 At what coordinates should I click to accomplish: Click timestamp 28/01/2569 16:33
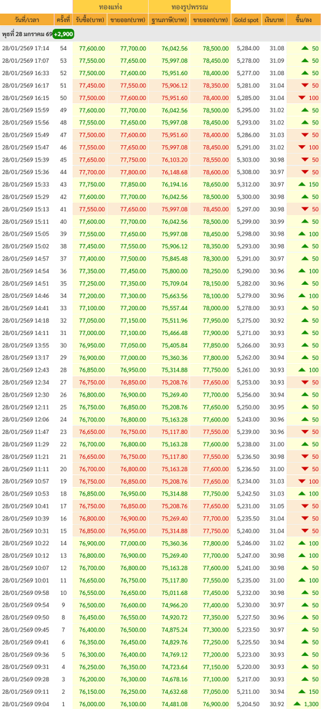(x=26, y=73)
